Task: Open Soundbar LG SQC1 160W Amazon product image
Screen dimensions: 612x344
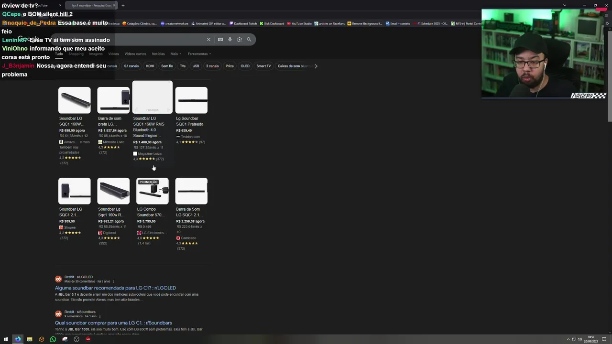Action: pos(75,100)
